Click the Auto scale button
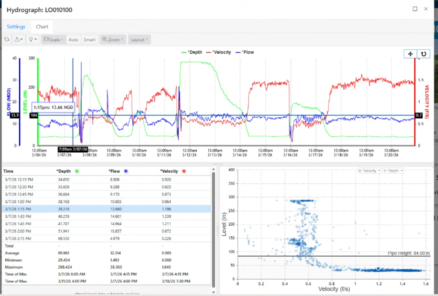 coord(74,39)
